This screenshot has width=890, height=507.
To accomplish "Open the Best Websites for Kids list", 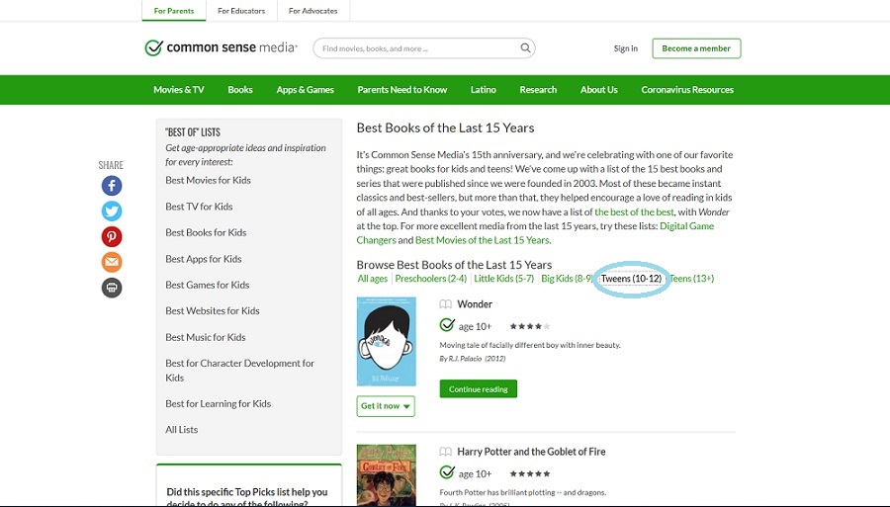I will (x=213, y=310).
